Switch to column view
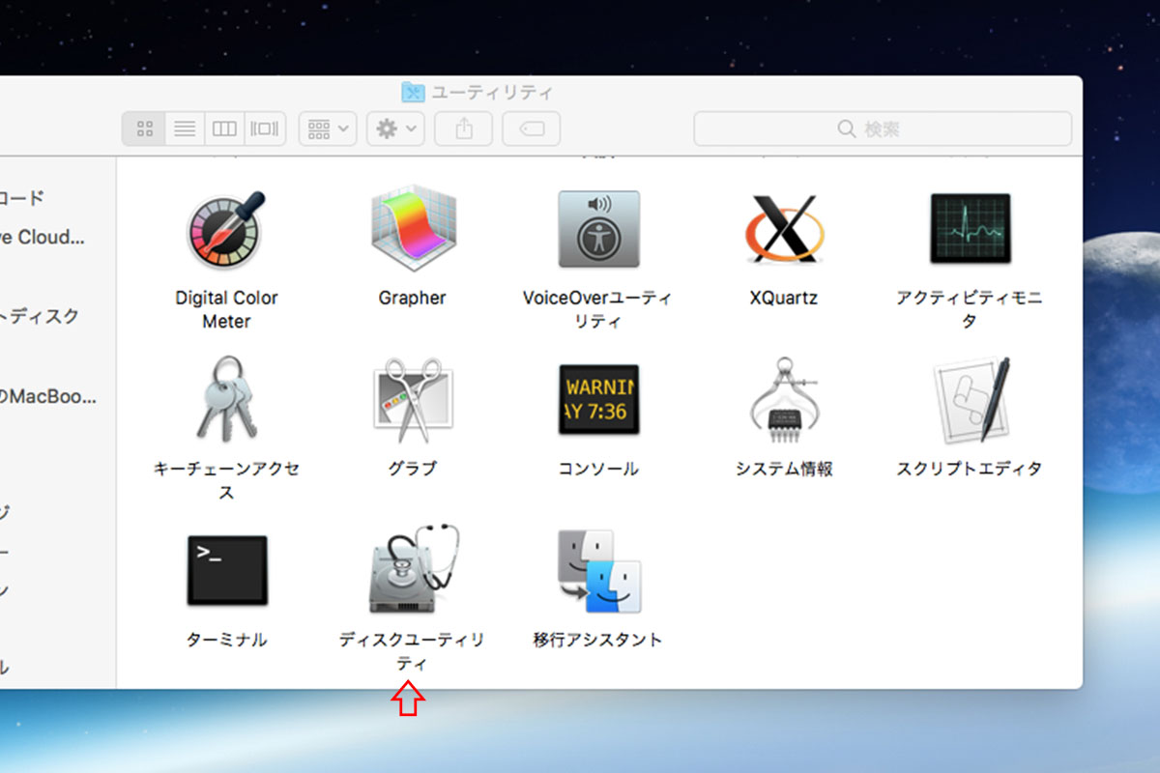This screenshot has height=773, width=1160. [x=224, y=129]
